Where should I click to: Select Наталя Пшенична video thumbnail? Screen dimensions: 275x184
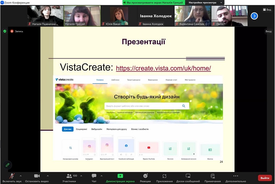(45, 16)
